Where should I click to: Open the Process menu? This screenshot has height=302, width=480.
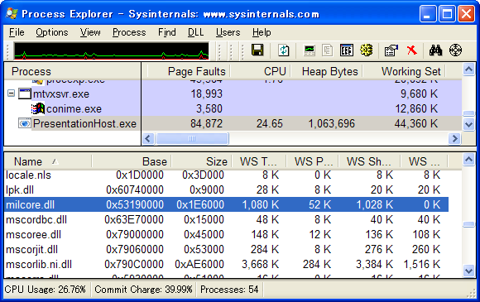click(x=129, y=32)
